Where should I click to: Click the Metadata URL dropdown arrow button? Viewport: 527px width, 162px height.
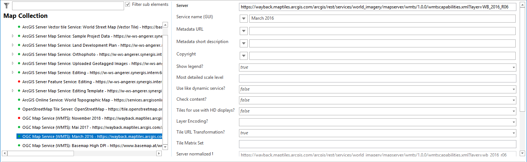[244, 31]
